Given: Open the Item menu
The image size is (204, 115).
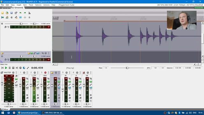Looking at the screenshot, I should (25, 5).
